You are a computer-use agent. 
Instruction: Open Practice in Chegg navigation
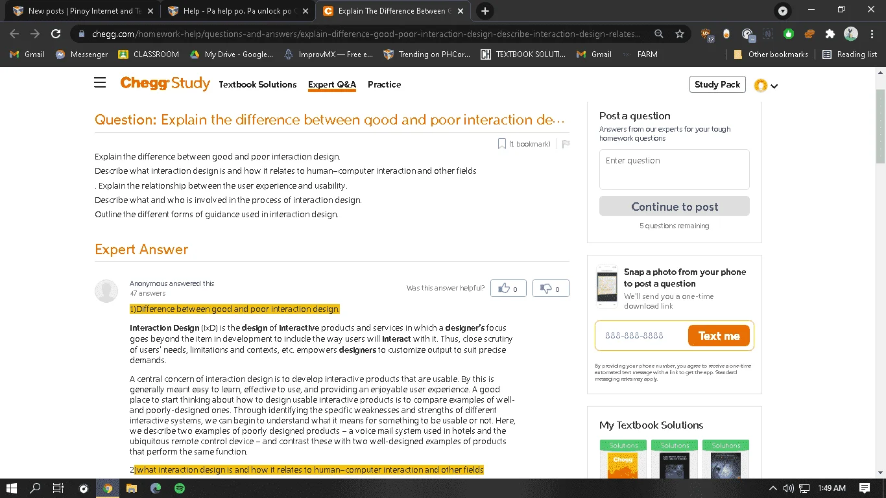[384, 84]
